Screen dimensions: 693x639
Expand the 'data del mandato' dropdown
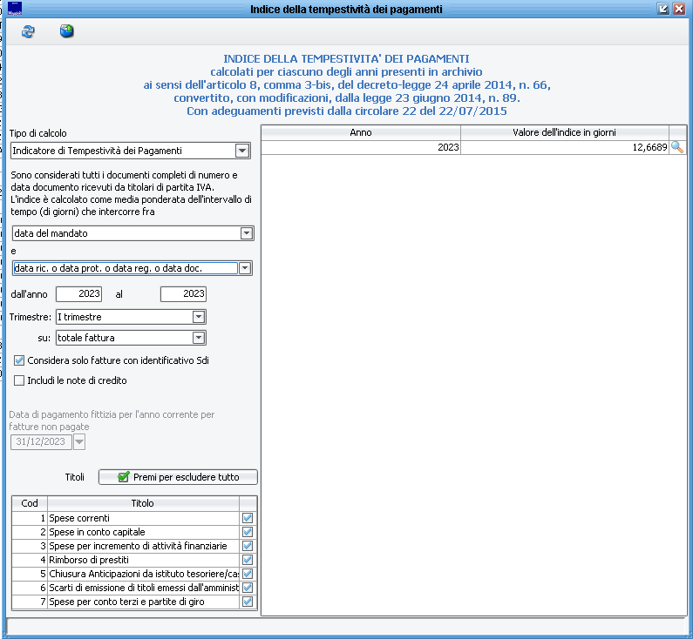click(247, 233)
